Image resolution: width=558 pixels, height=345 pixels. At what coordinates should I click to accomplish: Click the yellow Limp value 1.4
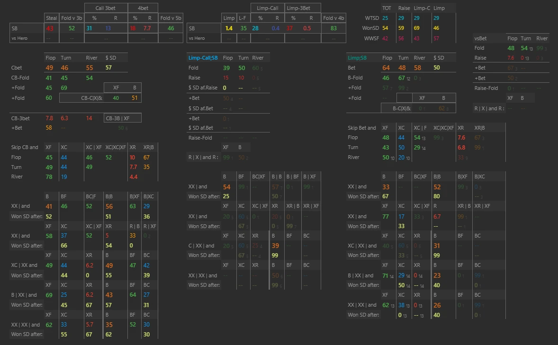pyautogui.click(x=229, y=28)
